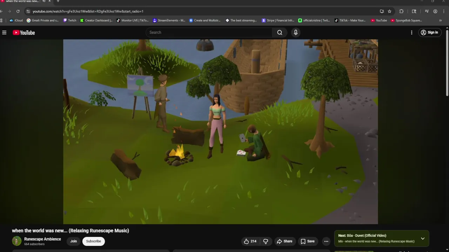Sign in to YouTube
449x252 pixels.
[429, 33]
